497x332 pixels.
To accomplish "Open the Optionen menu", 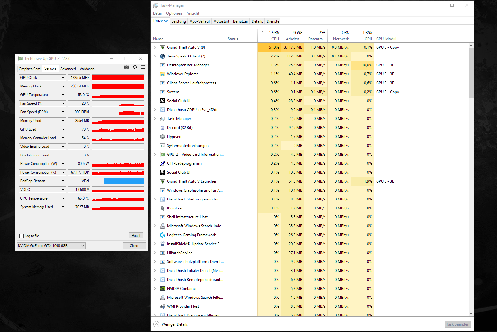I will tap(174, 13).
